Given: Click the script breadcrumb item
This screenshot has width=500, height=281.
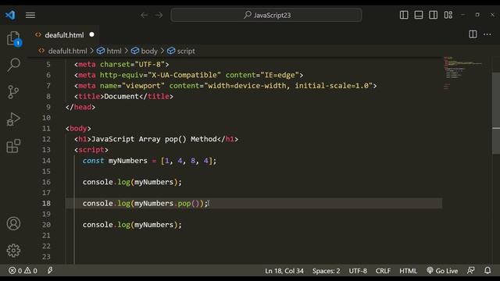Looking at the screenshot, I should 186,51.
